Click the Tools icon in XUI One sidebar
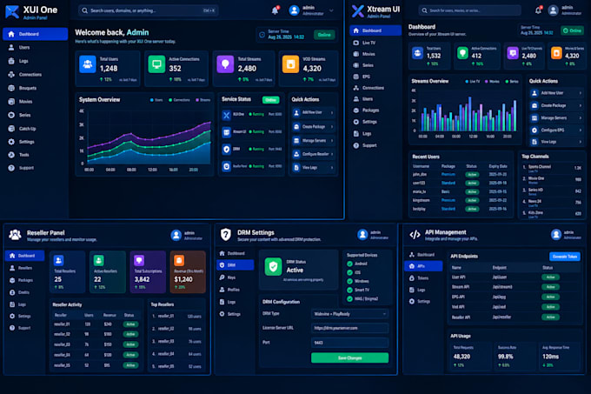The width and height of the screenshot is (591, 394). (11, 155)
